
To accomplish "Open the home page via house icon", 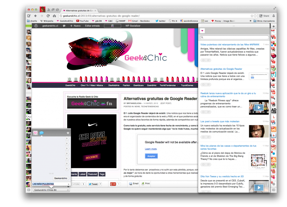I will (x=54, y=16).
